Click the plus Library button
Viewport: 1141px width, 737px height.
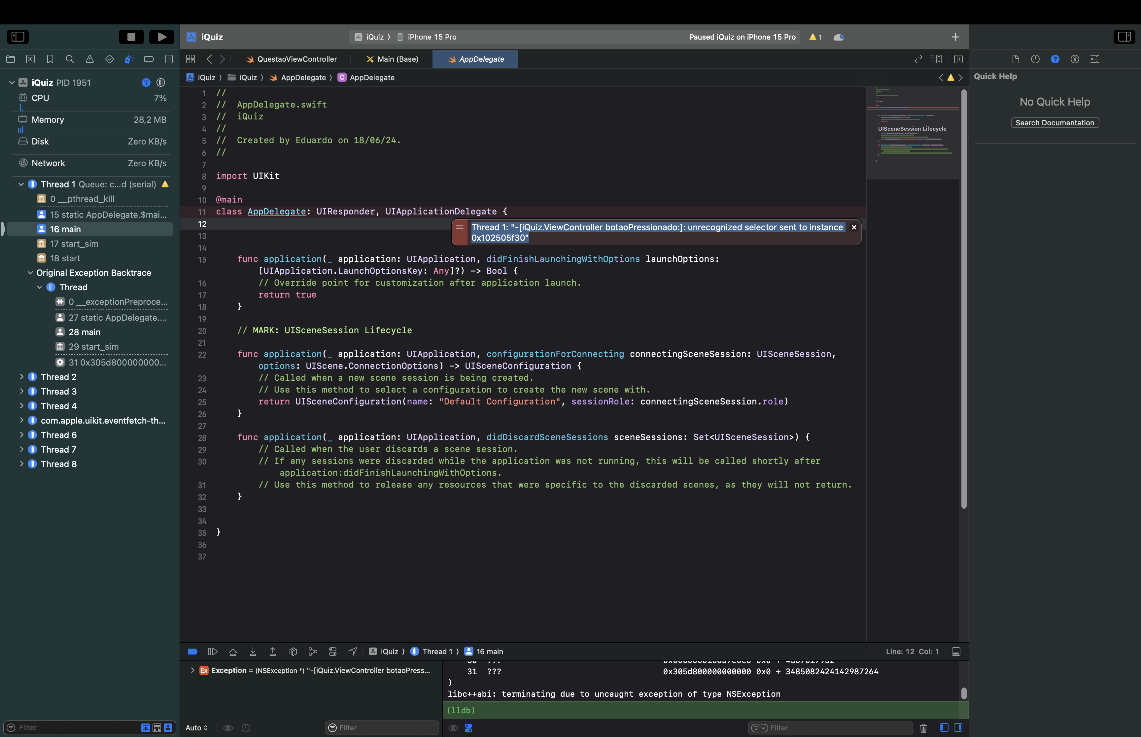[955, 37]
